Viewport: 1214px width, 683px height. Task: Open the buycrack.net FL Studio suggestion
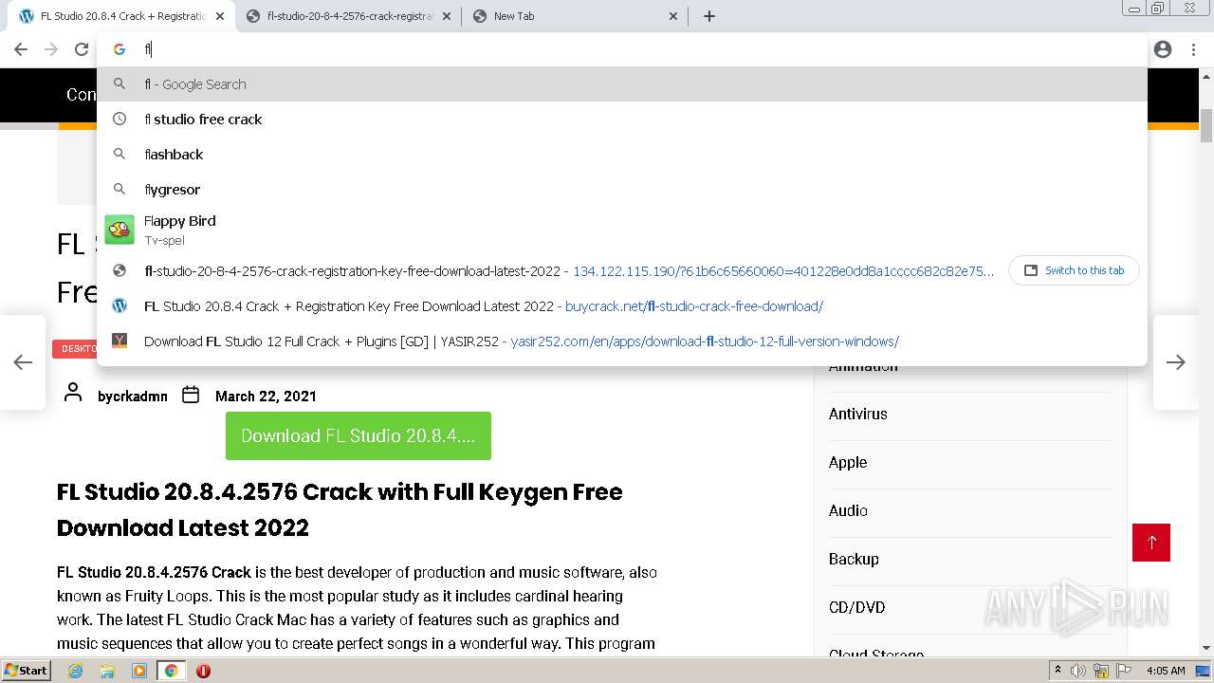622,305
